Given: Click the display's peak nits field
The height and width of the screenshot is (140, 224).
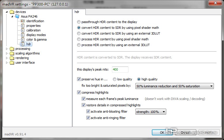Looking at the screenshot, I should pyautogui.click(x=120, y=70).
